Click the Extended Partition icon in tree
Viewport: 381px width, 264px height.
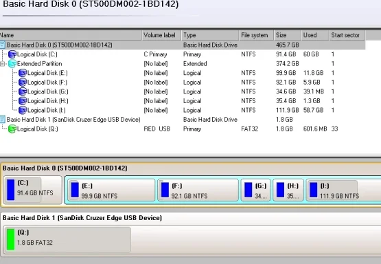click(12, 64)
